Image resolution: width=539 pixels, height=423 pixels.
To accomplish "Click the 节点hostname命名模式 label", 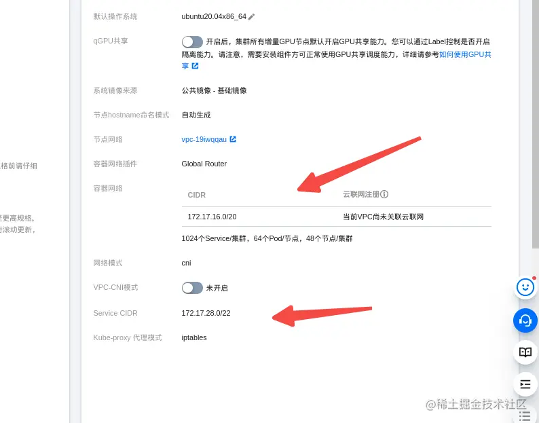I will click(131, 115).
